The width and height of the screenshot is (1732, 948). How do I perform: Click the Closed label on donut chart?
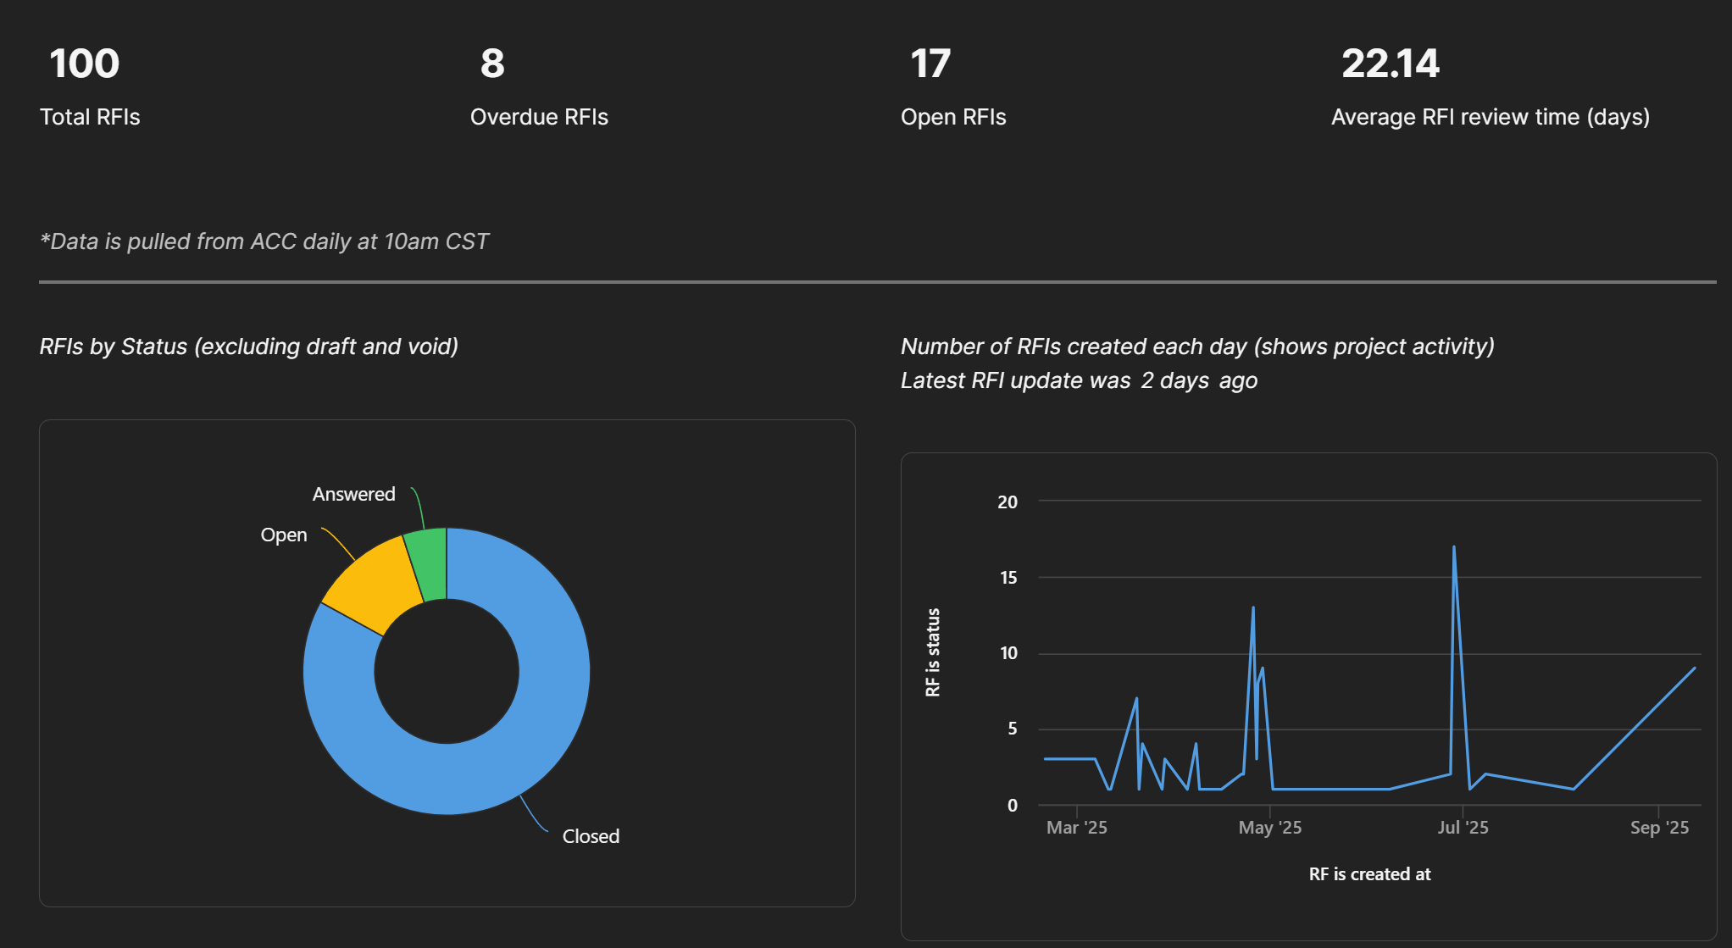[x=591, y=836]
